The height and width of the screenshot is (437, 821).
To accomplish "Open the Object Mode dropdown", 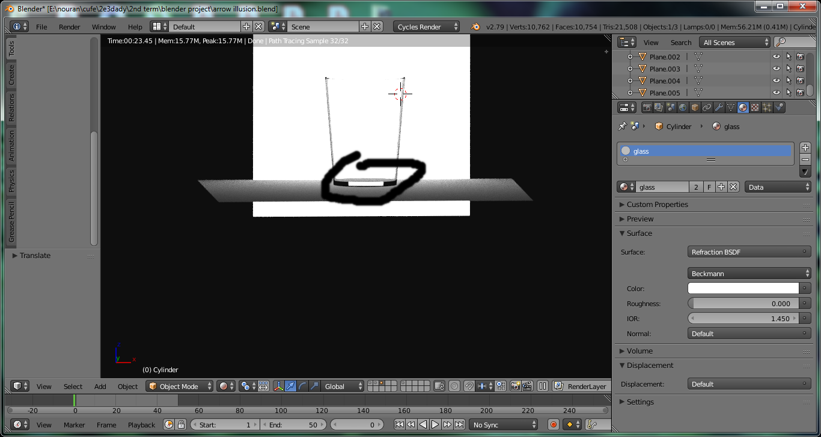I will (x=180, y=386).
